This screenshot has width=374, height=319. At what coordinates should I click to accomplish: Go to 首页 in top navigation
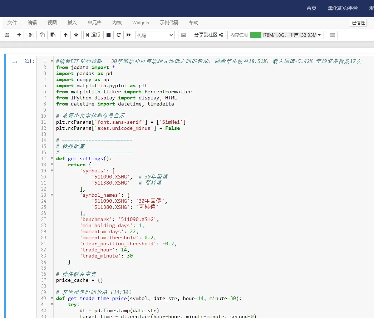click(311, 8)
